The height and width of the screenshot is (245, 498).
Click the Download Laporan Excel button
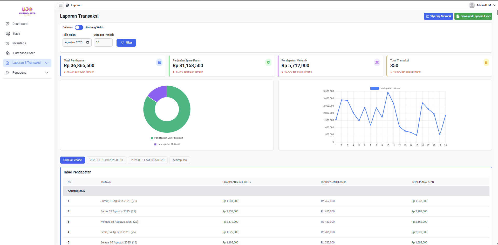click(473, 16)
